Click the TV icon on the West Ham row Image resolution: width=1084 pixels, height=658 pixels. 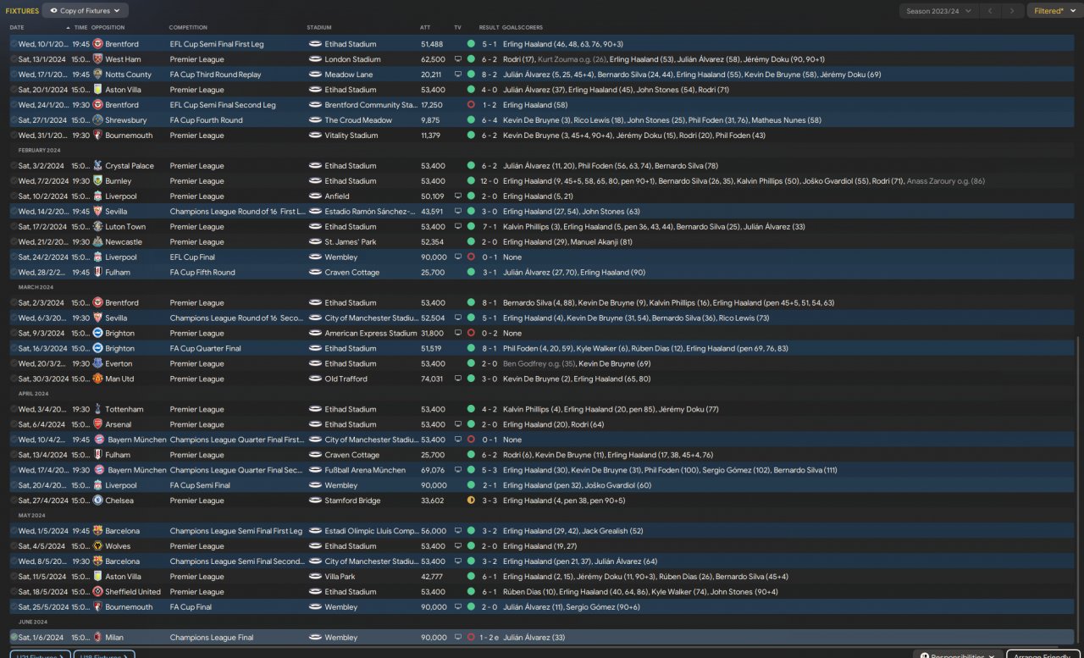[x=458, y=59]
